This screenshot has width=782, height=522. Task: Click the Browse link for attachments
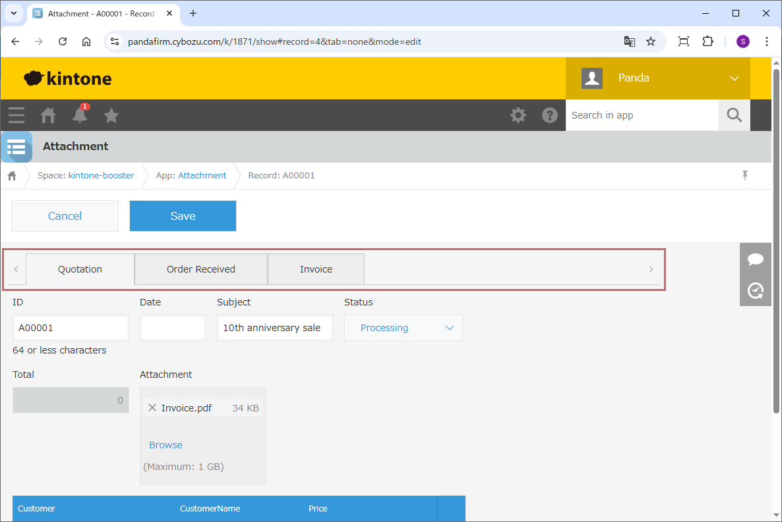pos(165,445)
